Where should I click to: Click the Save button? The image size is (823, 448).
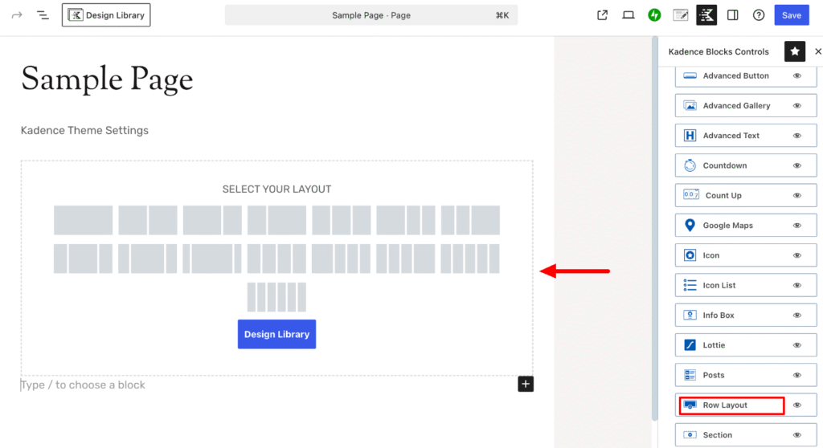792,15
